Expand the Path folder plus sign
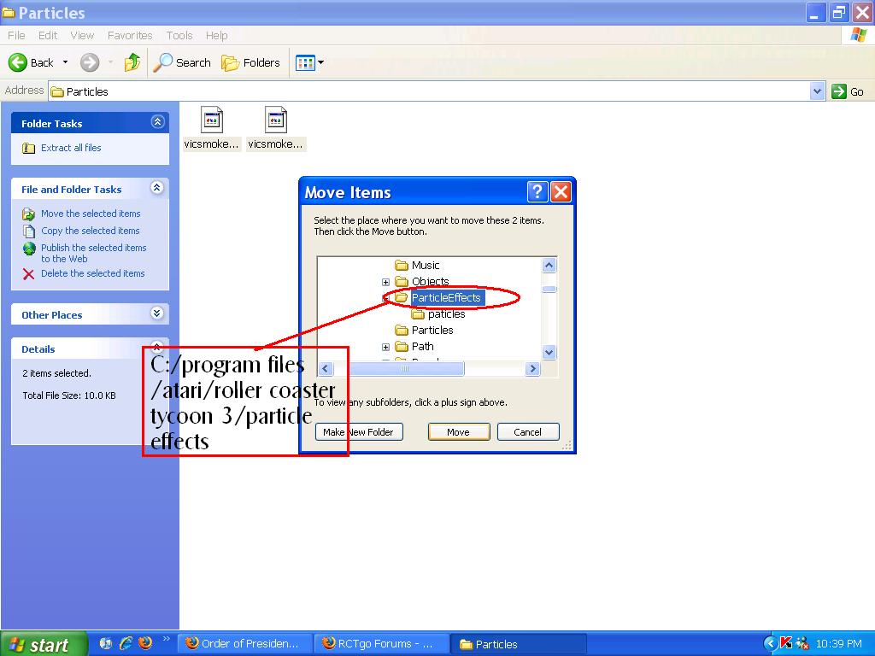The width and height of the screenshot is (875, 656). pyautogui.click(x=385, y=347)
